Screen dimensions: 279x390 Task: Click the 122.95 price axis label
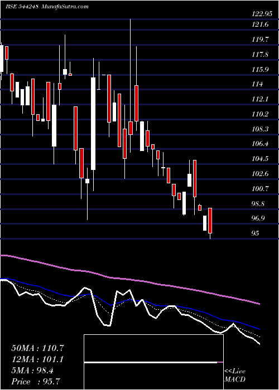click(x=262, y=14)
